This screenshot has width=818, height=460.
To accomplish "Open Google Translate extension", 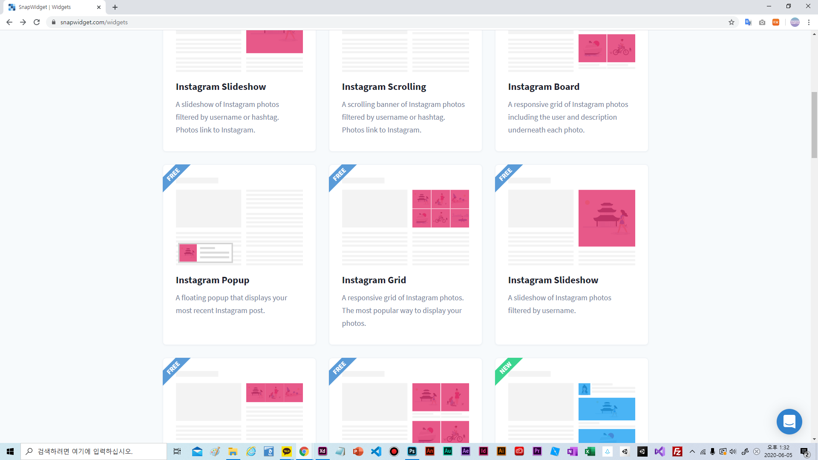I will click(748, 22).
